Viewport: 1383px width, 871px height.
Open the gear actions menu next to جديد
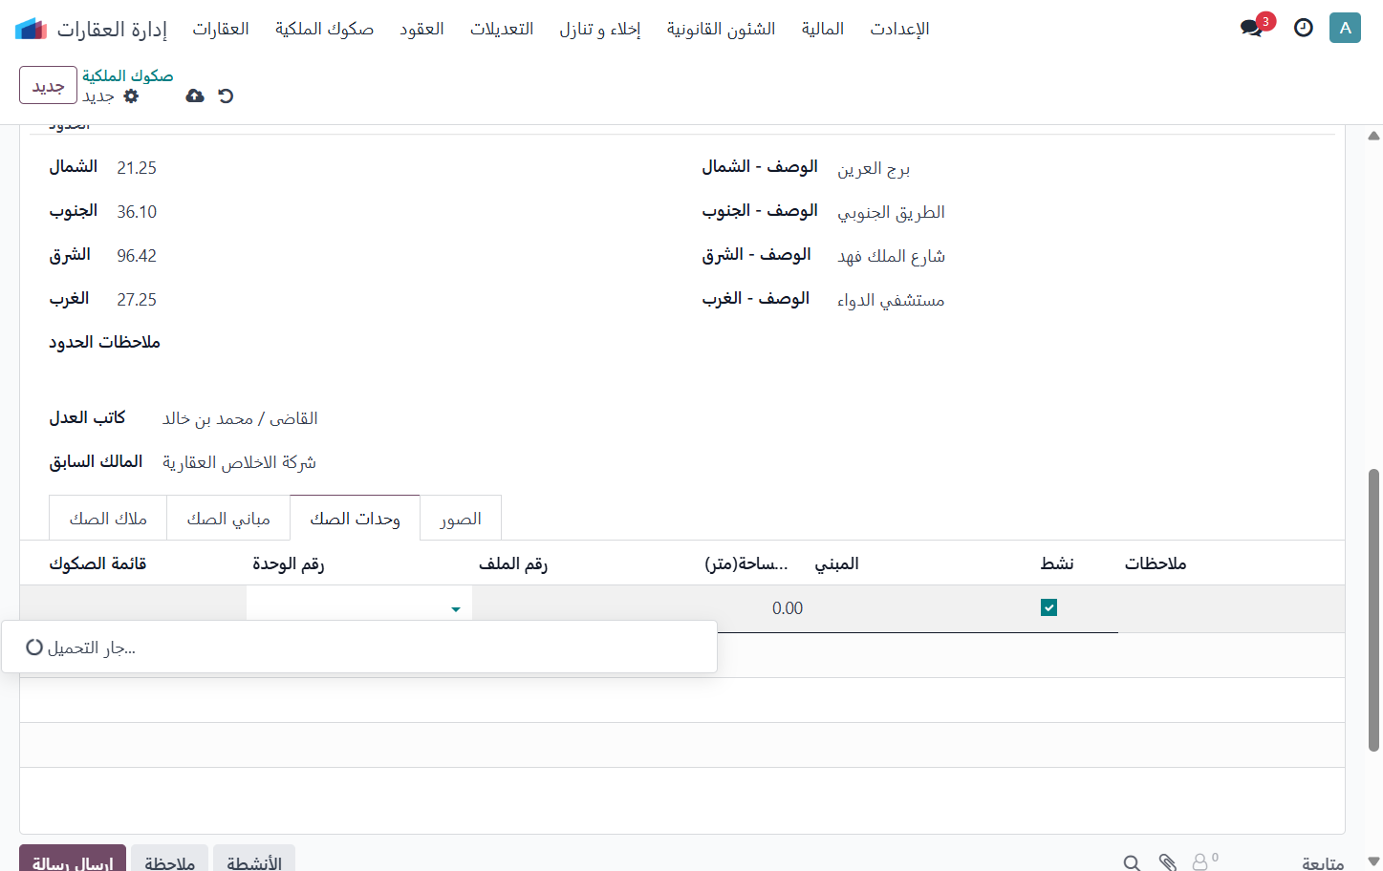pyautogui.click(x=131, y=96)
